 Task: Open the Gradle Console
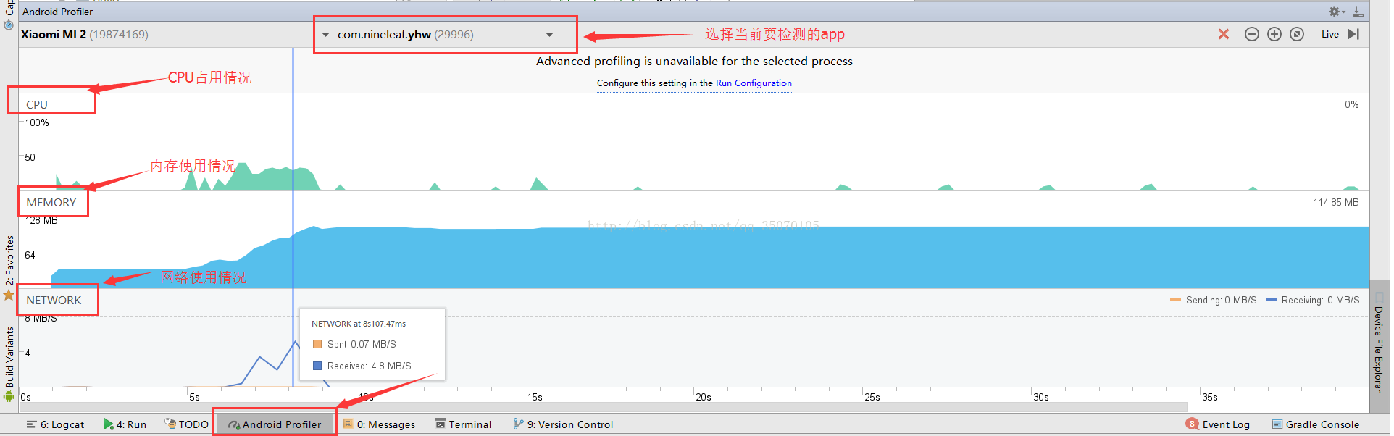[x=1316, y=424]
